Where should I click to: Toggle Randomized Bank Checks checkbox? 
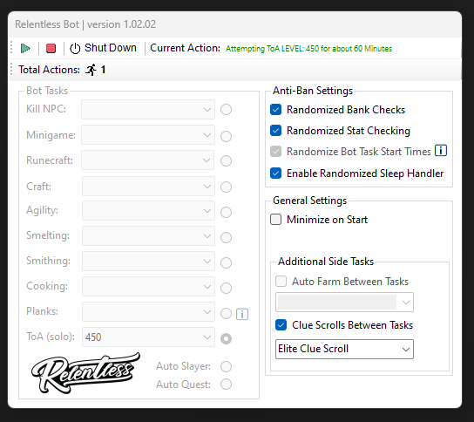click(x=275, y=110)
